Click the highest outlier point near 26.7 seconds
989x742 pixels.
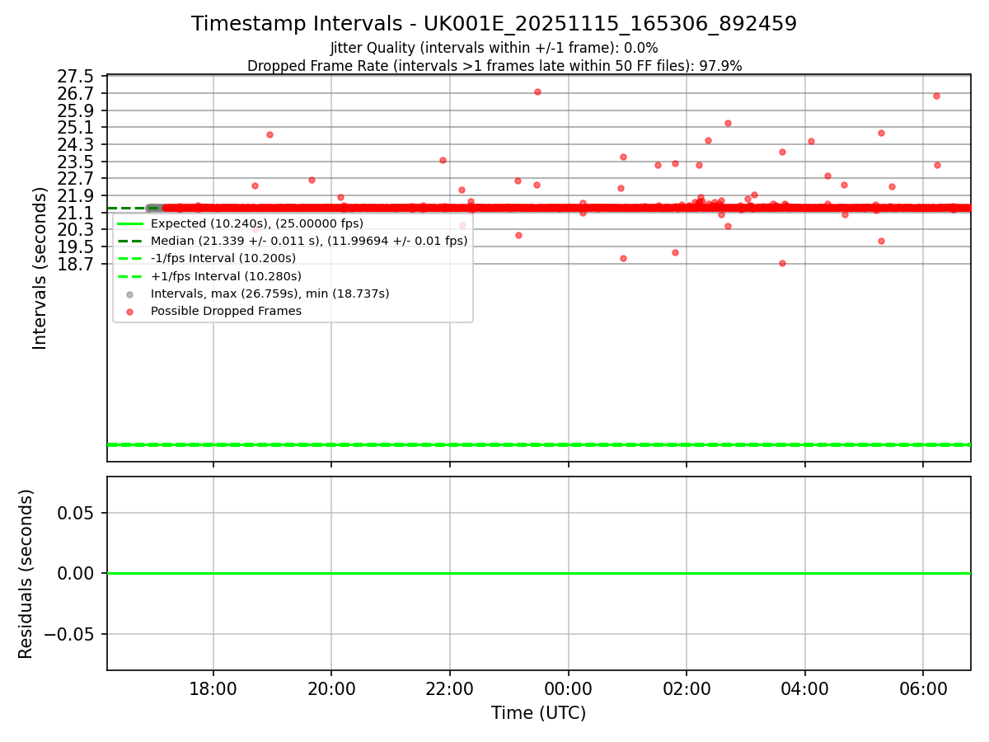click(537, 92)
